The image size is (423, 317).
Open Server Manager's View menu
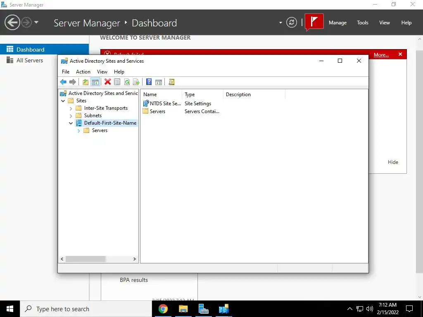(x=385, y=23)
